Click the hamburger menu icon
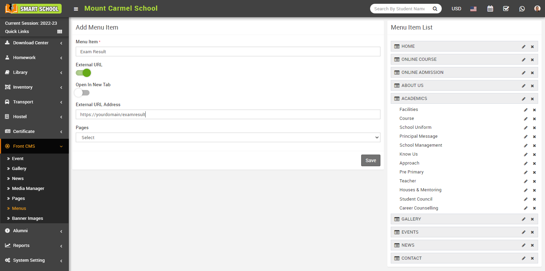This screenshot has width=545, height=271. coord(76,9)
